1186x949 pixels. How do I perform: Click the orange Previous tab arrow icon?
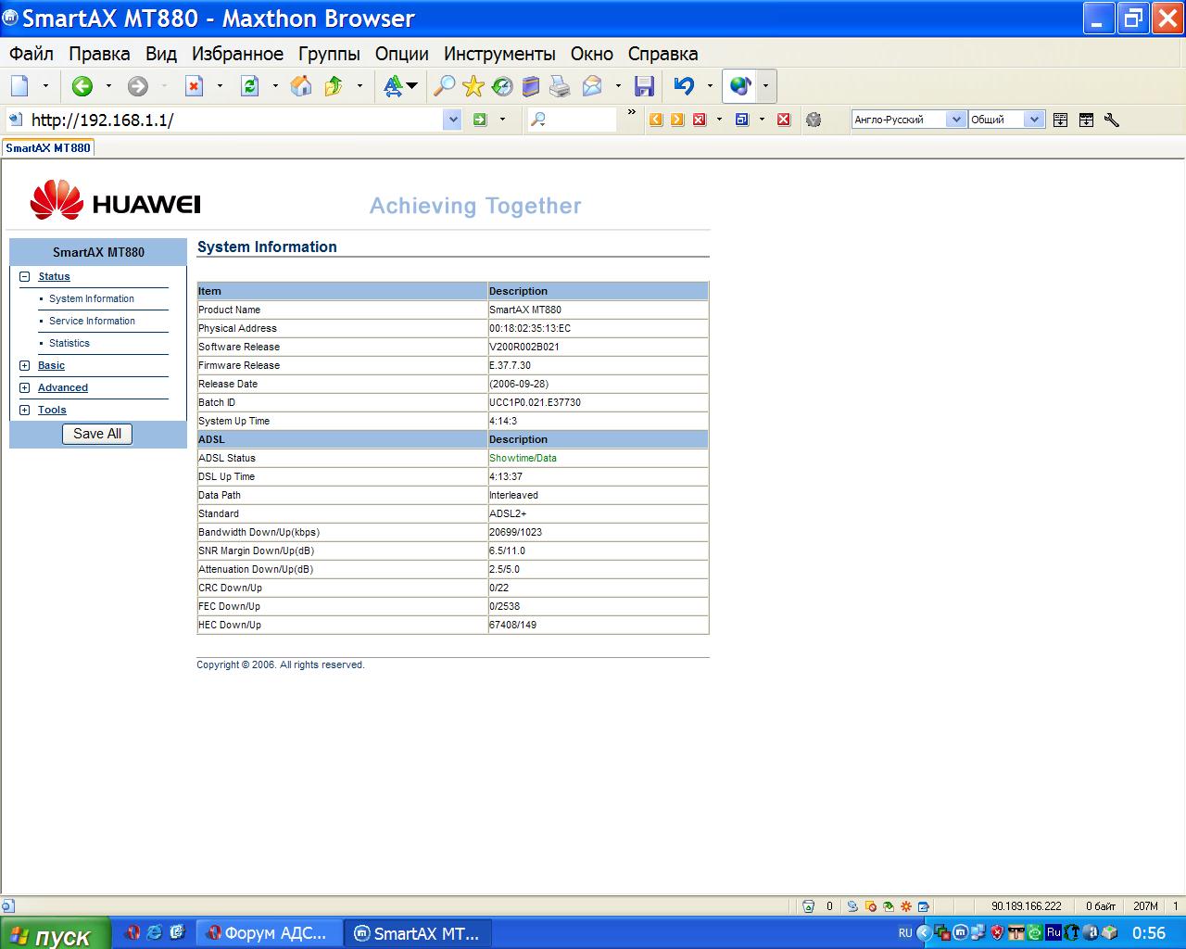[x=656, y=119]
